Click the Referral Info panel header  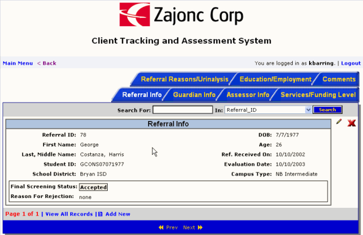click(168, 124)
